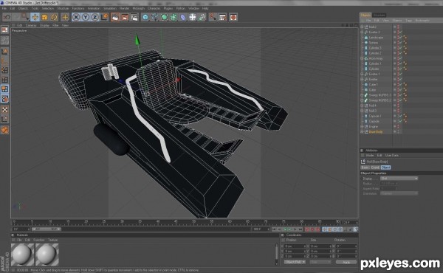Expand the Sweep NURBS.3 object

tap(363, 95)
